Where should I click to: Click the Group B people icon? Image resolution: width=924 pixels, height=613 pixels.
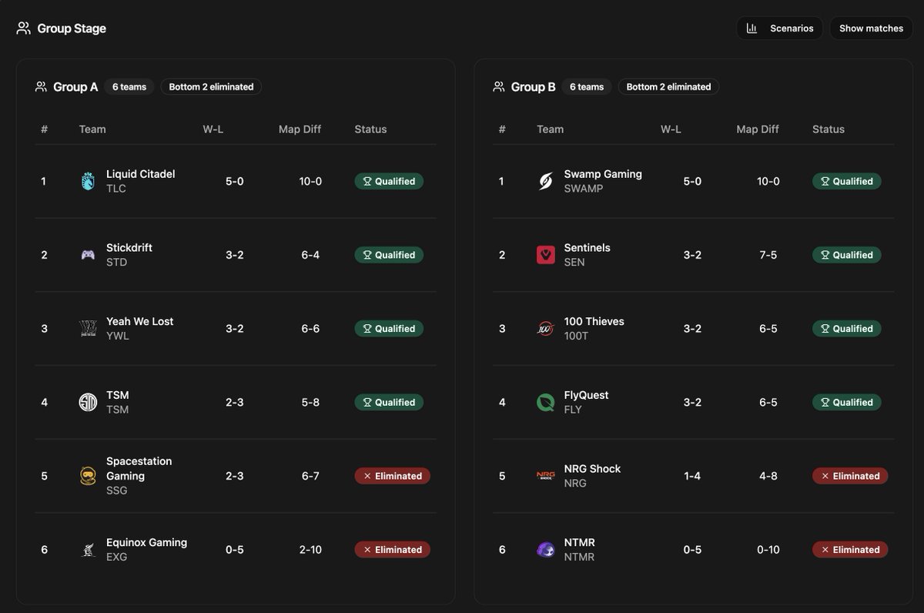click(x=499, y=87)
